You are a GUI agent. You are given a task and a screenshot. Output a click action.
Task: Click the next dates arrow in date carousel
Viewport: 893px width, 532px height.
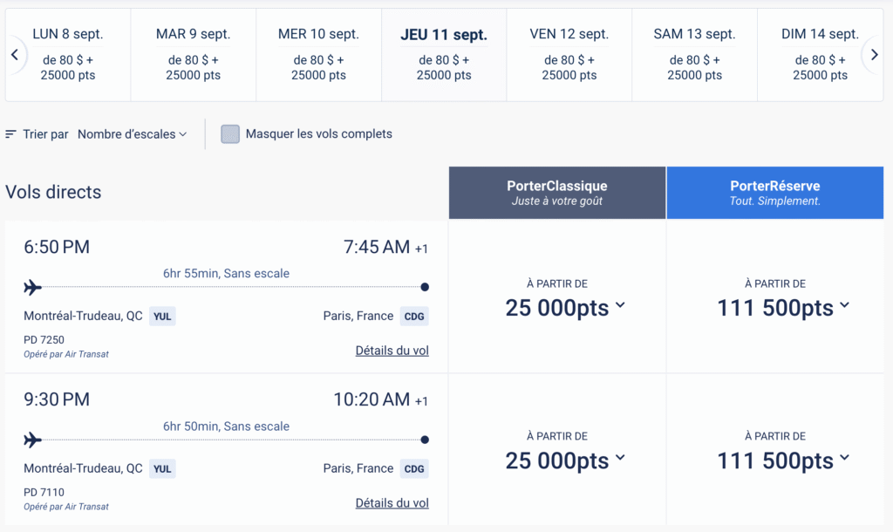click(874, 55)
